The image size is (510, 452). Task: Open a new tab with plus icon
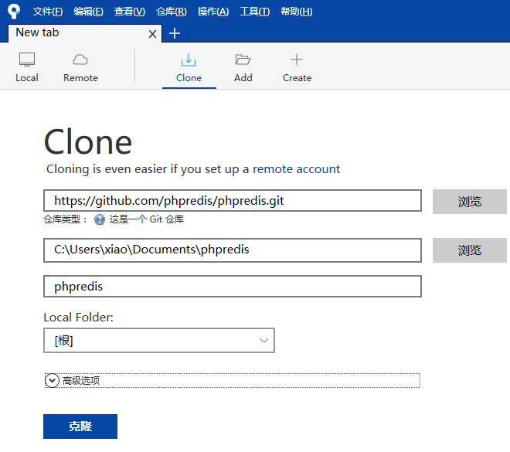coord(175,33)
